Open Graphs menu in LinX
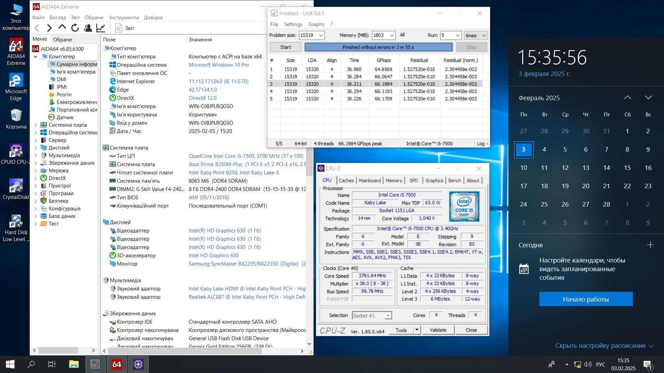Screen dimensions: 664x373 coord(316,24)
